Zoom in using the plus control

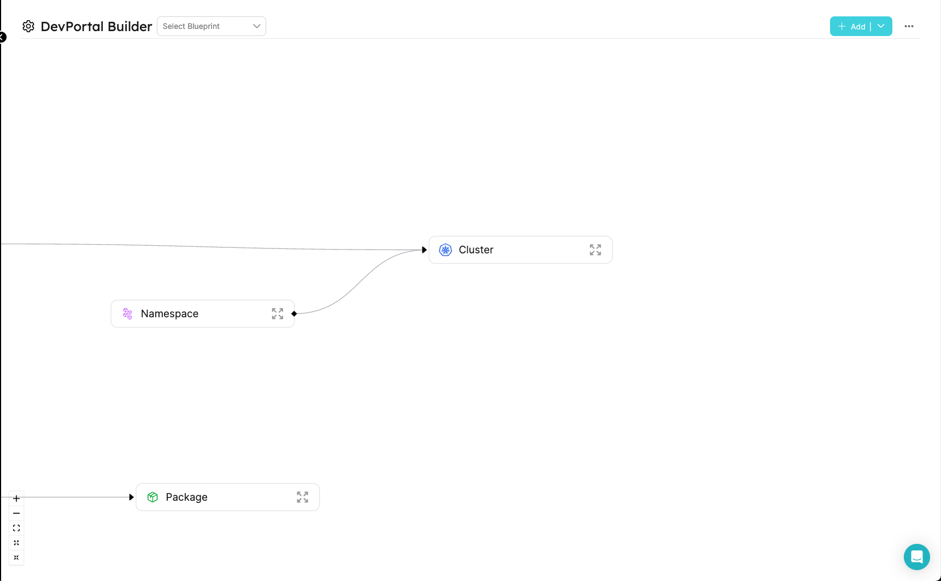[x=16, y=498]
